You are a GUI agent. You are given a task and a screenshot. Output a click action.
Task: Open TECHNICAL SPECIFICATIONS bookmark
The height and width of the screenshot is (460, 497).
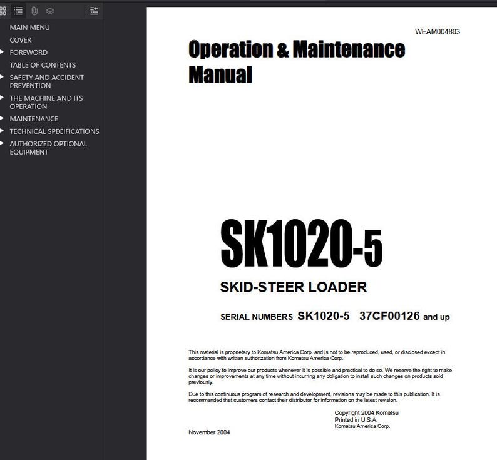54,131
